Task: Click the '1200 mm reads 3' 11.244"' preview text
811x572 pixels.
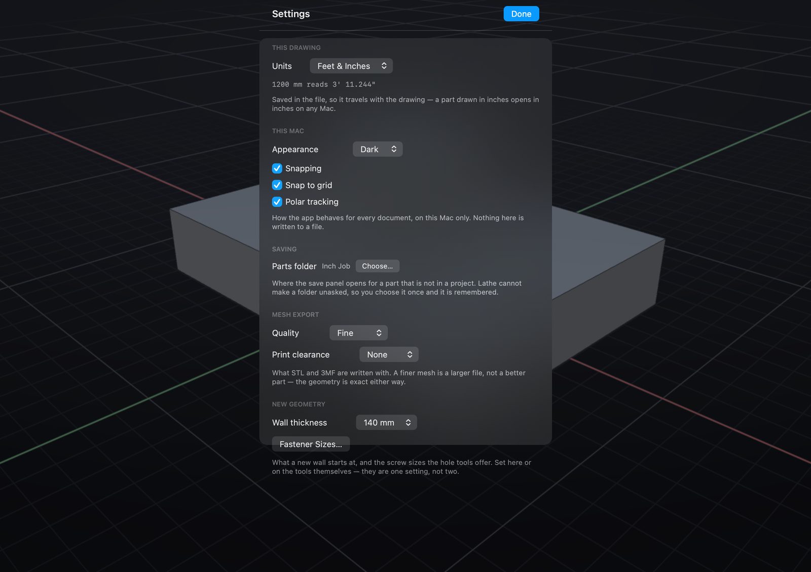Action: point(323,85)
